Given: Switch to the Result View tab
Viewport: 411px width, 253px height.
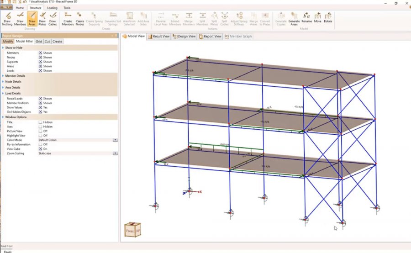Looking at the screenshot, I should click(159, 37).
